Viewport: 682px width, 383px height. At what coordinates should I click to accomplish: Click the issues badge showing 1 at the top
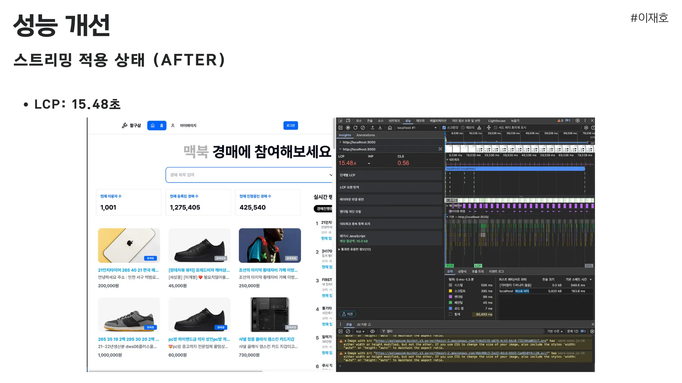point(568,121)
